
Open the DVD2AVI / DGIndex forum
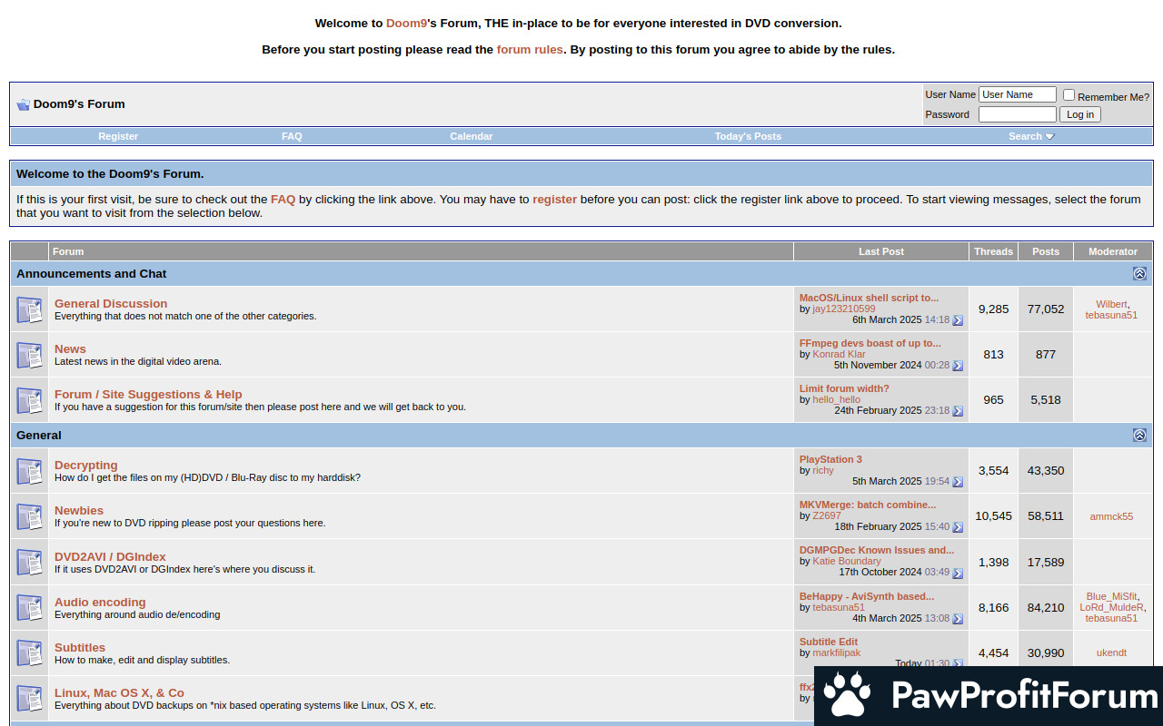click(x=110, y=557)
